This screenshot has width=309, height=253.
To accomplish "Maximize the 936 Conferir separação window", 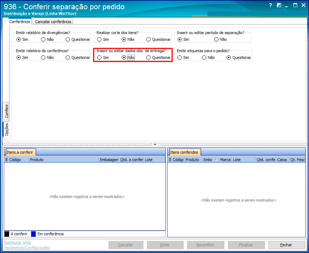I will (x=295, y=5).
